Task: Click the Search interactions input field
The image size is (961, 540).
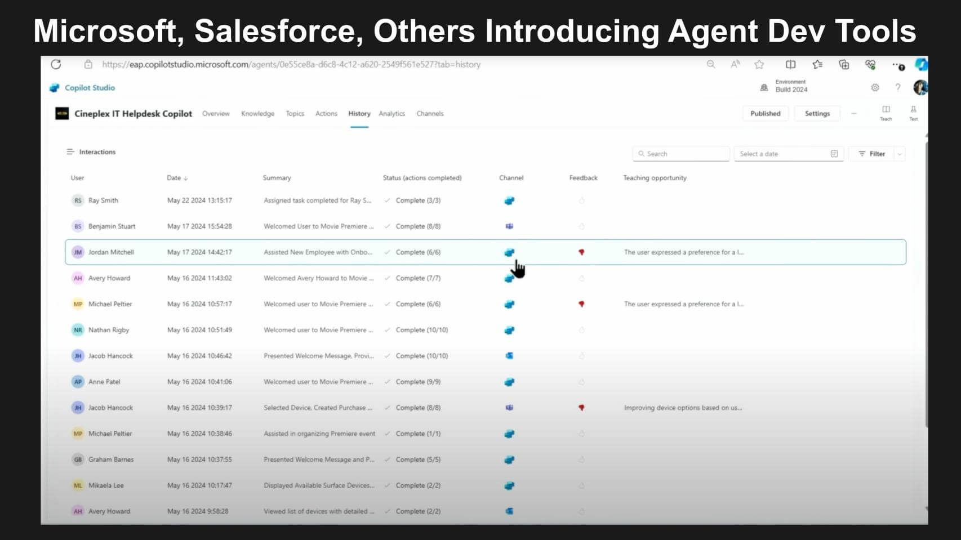Action: tap(681, 154)
